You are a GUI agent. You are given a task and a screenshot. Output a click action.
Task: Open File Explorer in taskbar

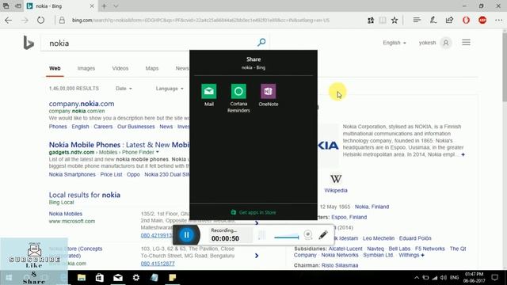(82, 278)
